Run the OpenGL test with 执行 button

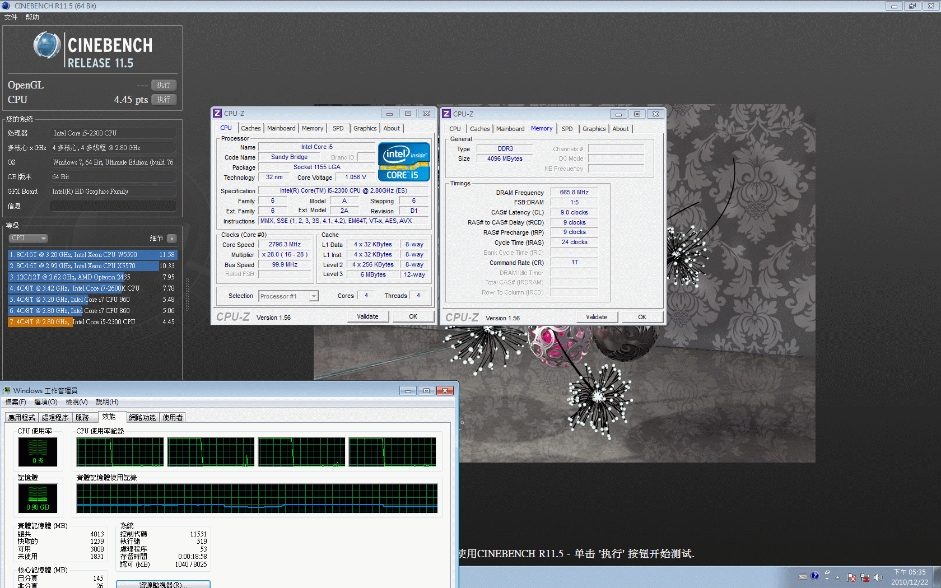[164, 85]
